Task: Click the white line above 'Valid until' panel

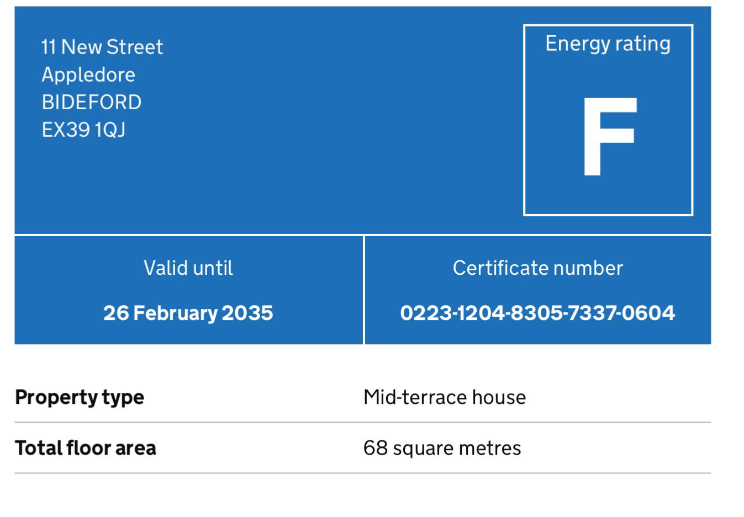Action: [x=188, y=235]
